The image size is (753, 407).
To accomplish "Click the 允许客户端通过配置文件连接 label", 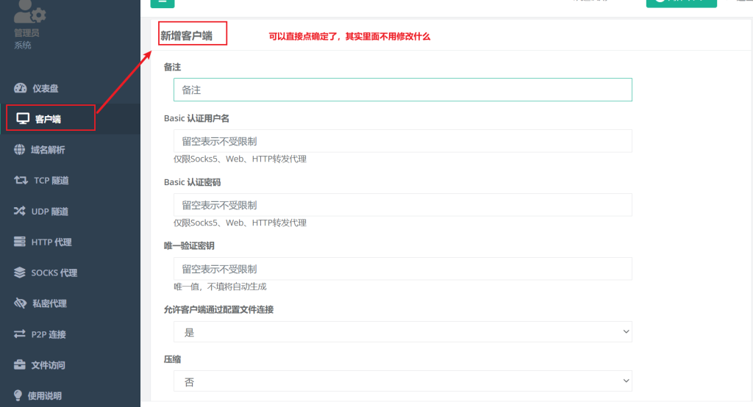I will [x=218, y=309].
